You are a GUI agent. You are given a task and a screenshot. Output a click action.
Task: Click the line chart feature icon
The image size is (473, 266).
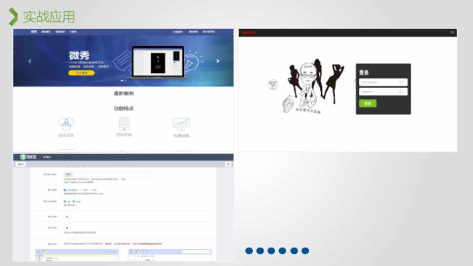pyautogui.click(x=181, y=123)
